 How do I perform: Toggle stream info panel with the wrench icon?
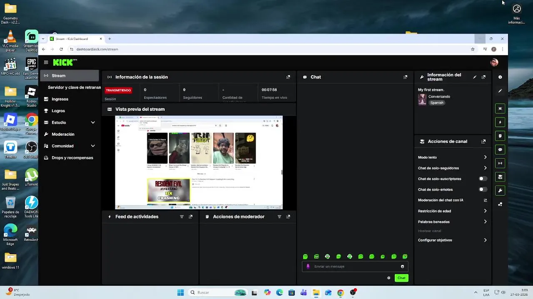[500, 191]
